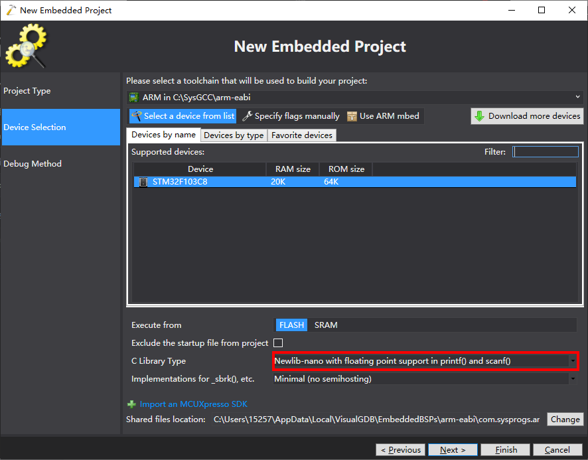Viewport: 588px width, 460px height.
Task: Switch to Devices by name tab
Action: [x=163, y=135]
